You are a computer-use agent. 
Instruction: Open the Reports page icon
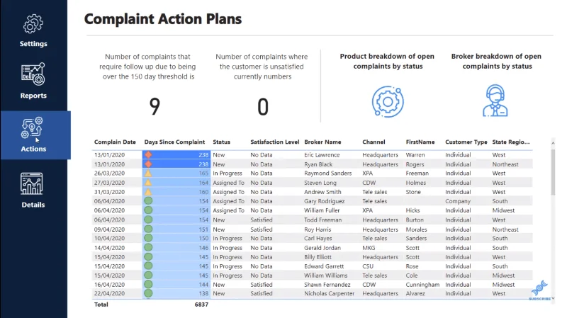pos(33,74)
